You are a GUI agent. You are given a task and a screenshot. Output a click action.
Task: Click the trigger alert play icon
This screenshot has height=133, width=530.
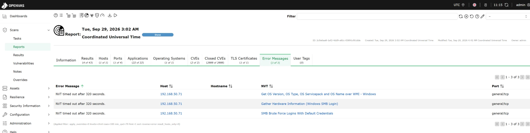click(x=115, y=15)
